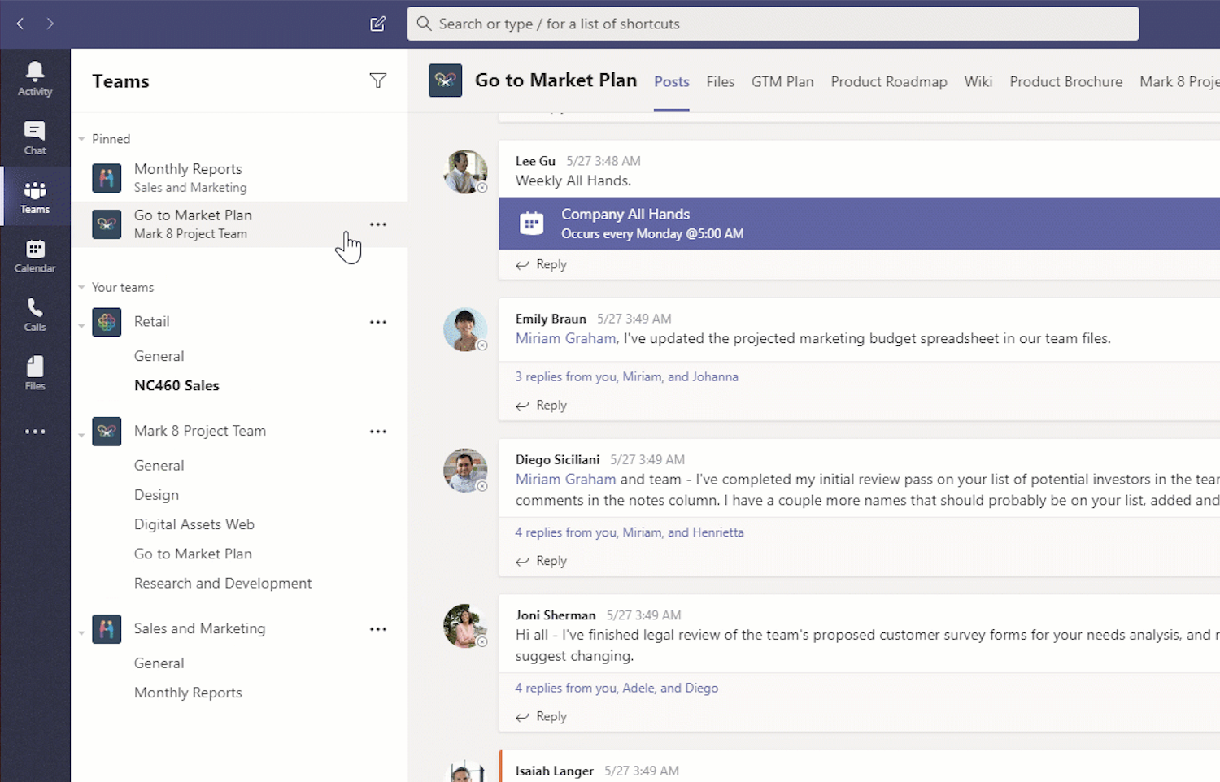The width and height of the screenshot is (1220, 782).
Task: Open more options for Mark 8 Project Team
Action: tap(378, 432)
